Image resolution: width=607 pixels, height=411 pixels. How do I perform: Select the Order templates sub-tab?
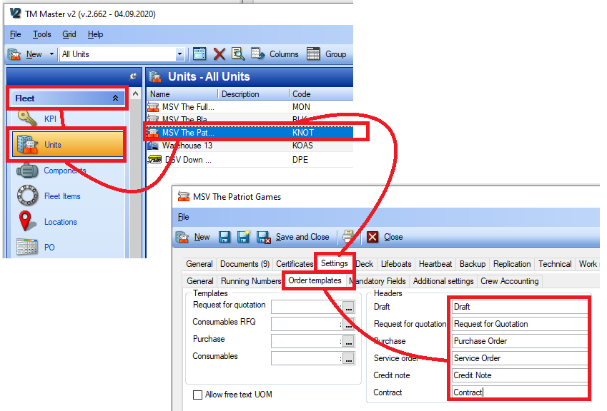click(315, 280)
